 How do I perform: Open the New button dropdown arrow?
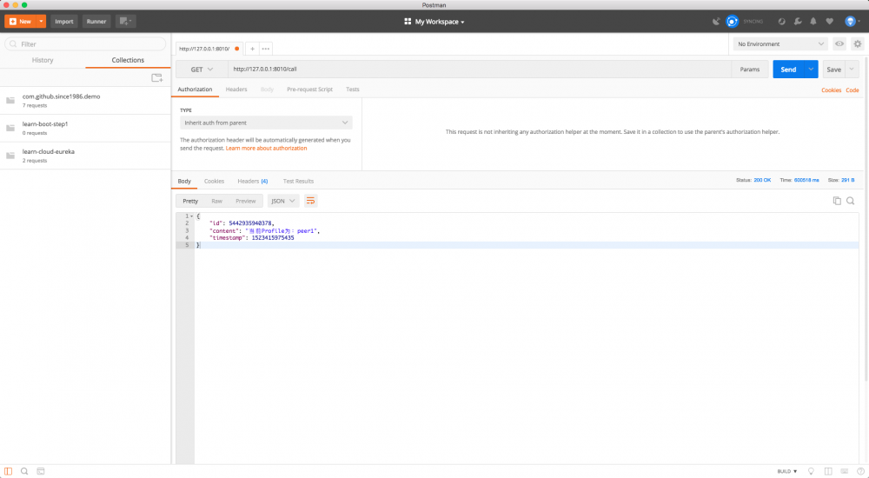(41, 21)
